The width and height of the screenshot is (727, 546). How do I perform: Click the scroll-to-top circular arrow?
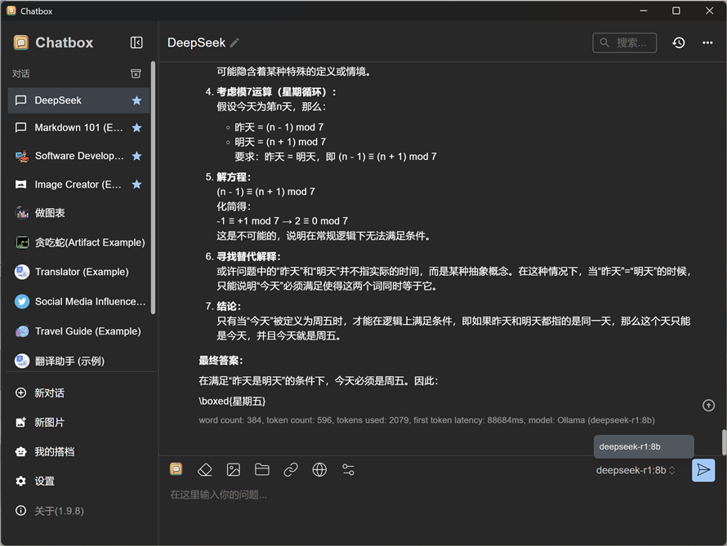point(709,405)
